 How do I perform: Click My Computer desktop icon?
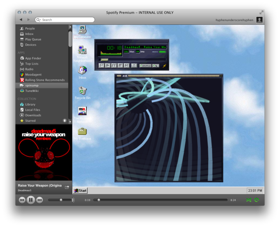[x=82, y=32]
